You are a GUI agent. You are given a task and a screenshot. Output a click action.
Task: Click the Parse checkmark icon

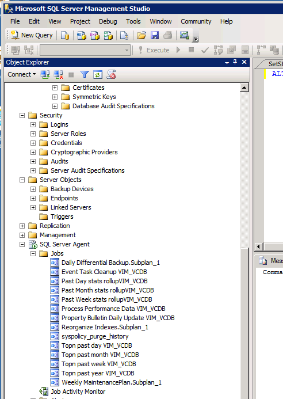205,50
